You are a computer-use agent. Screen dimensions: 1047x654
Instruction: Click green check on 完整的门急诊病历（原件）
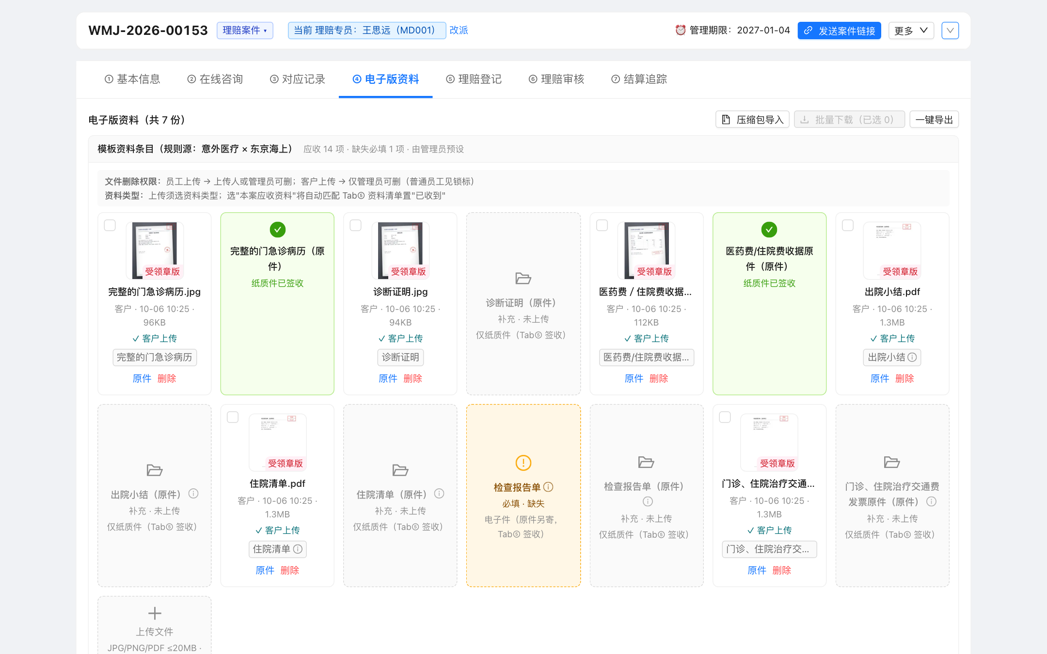278,230
